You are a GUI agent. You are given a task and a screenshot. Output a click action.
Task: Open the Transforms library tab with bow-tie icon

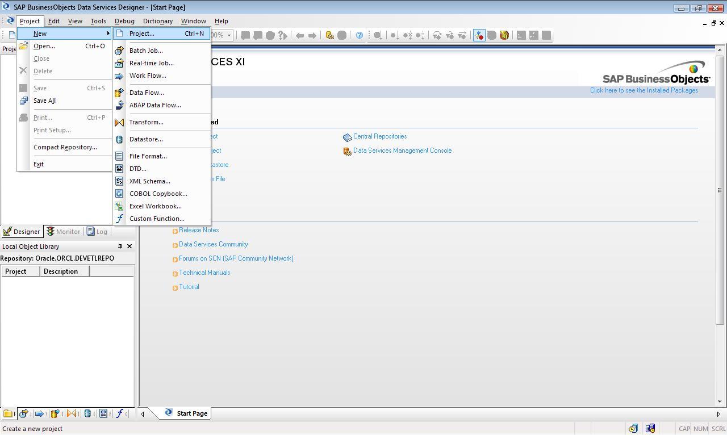click(72, 413)
